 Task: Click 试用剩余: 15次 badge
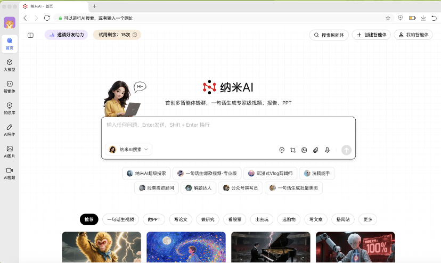pyautogui.click(x=117, y=35)
